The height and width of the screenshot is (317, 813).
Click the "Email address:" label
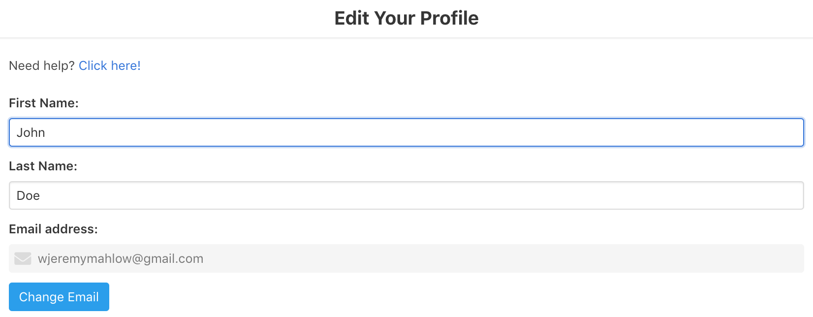(x=54, y=229)
